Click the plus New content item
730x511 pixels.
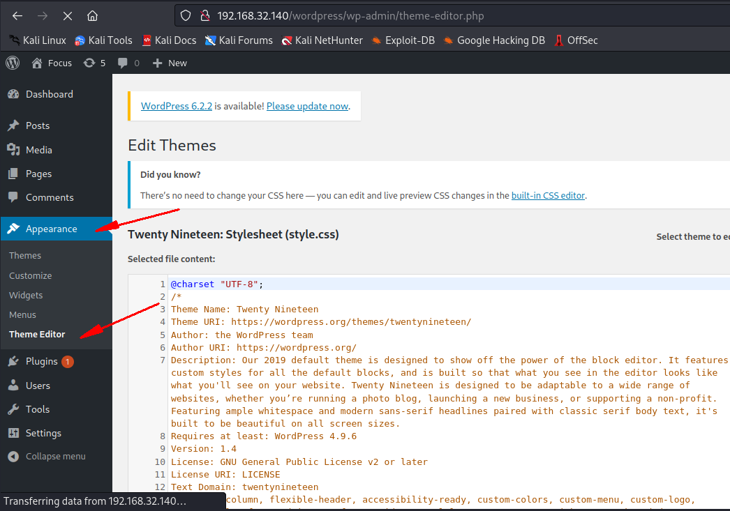click(x=170, y=63)
